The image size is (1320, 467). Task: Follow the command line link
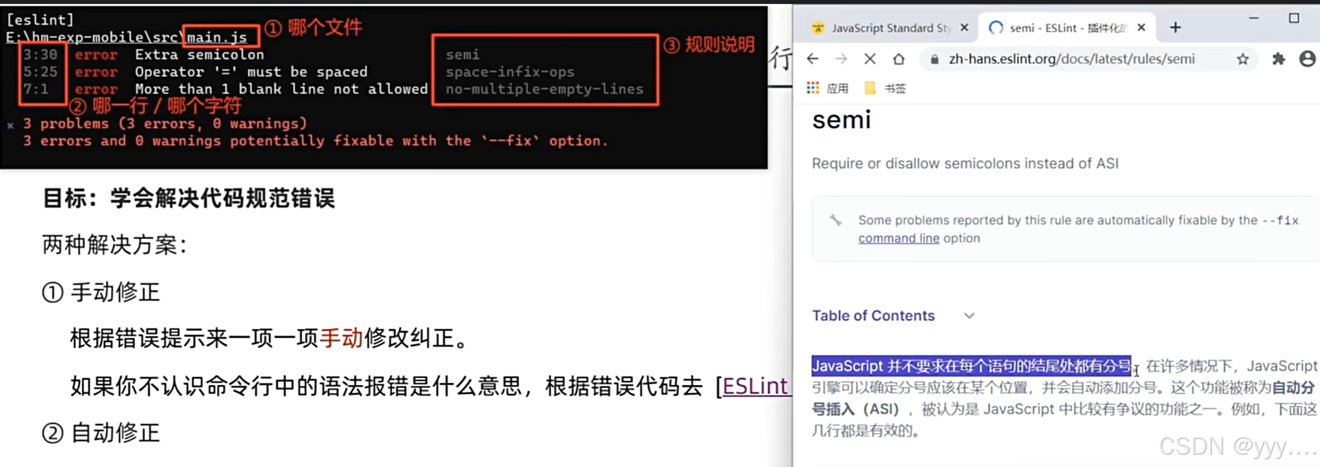[899, 238]
